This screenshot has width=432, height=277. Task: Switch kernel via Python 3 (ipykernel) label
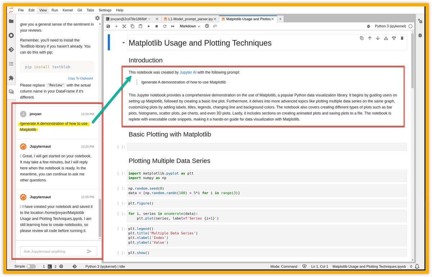click(x=390, y=26)
